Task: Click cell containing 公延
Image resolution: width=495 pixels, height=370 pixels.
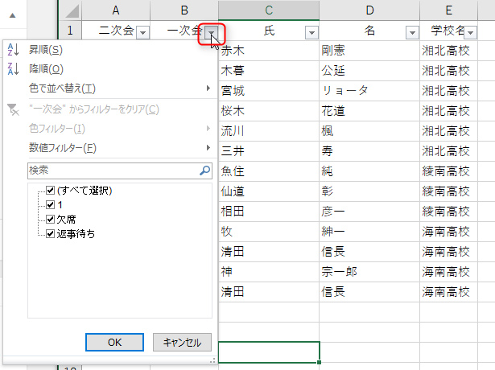Action: [369, 71]
